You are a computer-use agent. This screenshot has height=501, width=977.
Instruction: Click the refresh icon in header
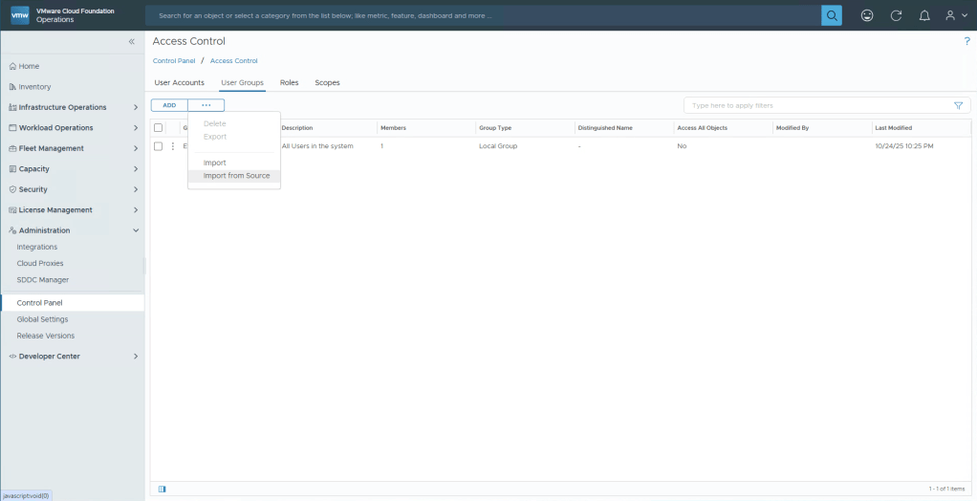click(x=896, y=15)
